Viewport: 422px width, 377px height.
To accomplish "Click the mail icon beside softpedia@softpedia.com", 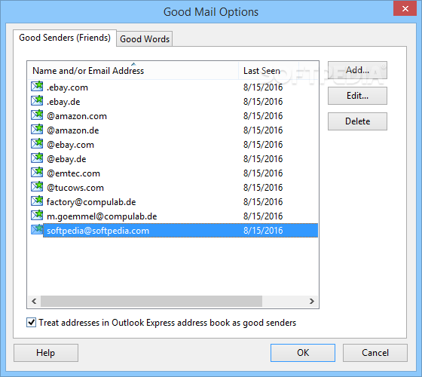I will (37, 229).
